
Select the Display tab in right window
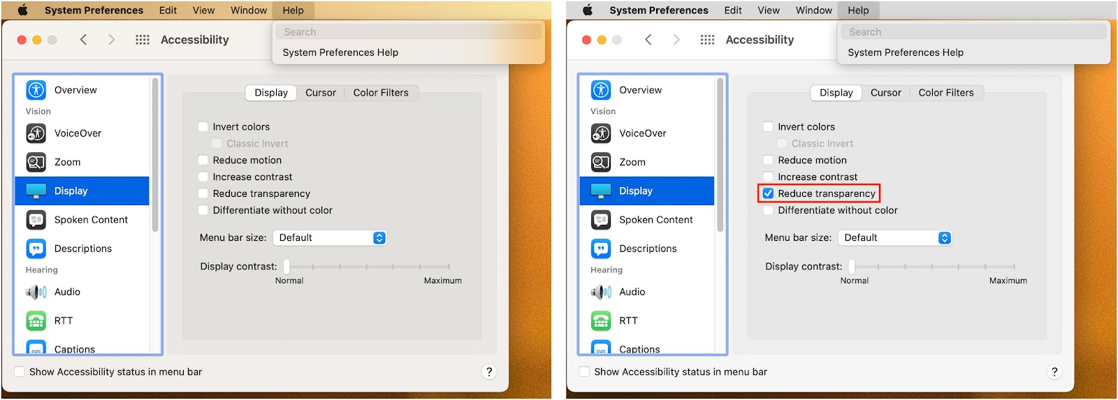pyautogui.click(x=836, y=93)
